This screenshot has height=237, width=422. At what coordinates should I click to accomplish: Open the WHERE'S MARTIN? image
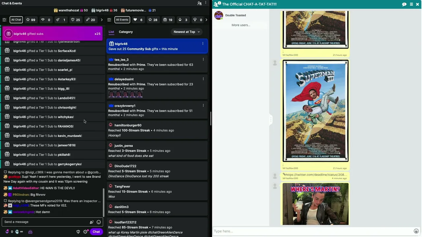(x=316, y=204)
